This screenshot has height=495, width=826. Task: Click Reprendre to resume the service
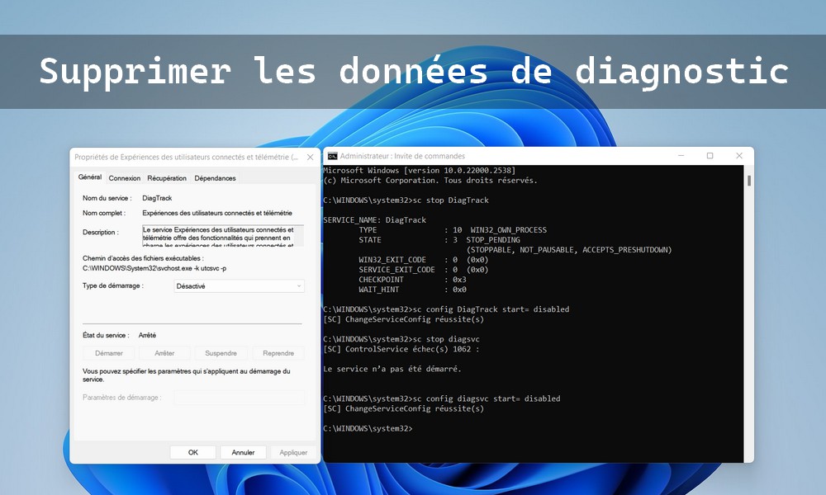tap(278, 352)
